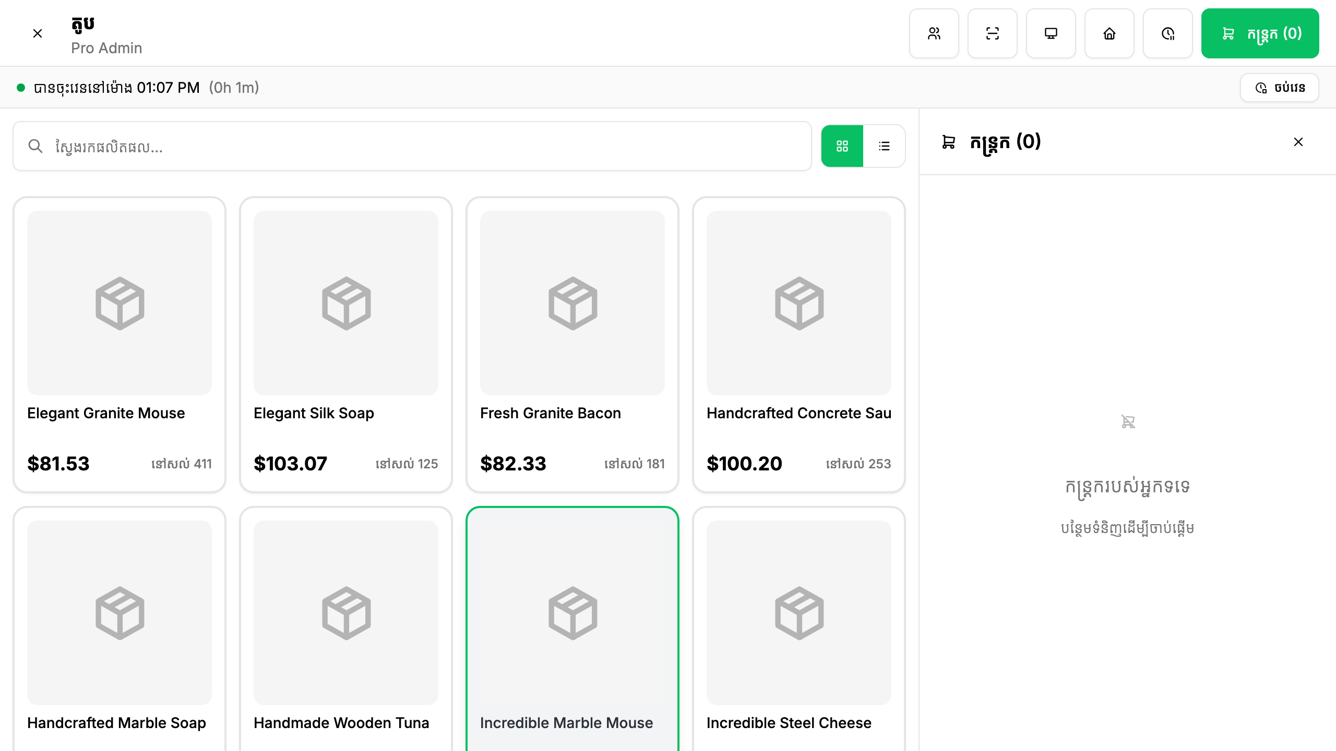Click the green cart (0) button
The width and height of the screenshot is (1336, 751).
(x=1260, y=33)
